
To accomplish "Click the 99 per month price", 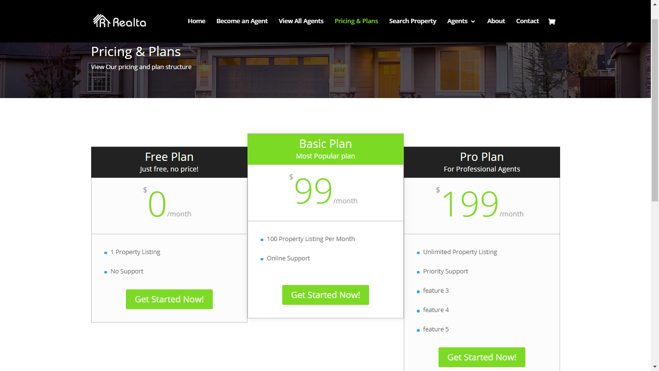I will (315, 192).
